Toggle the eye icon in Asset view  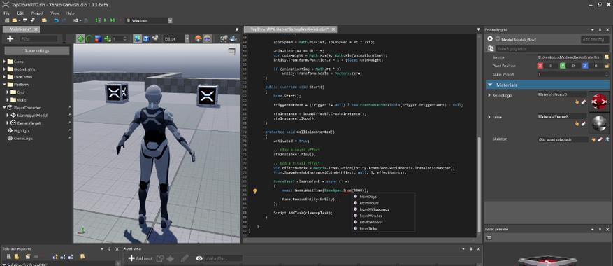coord(199,258)
